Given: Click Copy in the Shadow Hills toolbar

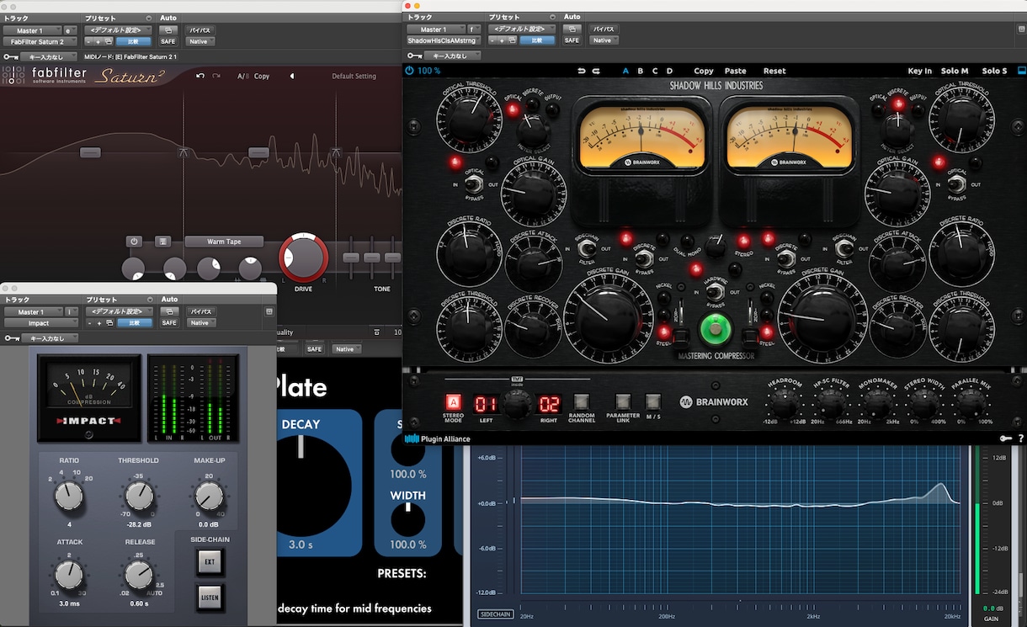Looking at the screenshot, I should coord(704,71).
